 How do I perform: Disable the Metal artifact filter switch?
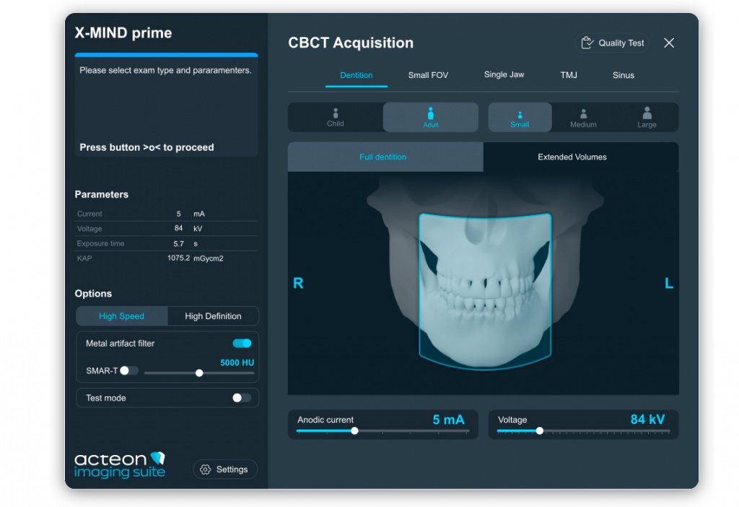coord(242,343)
